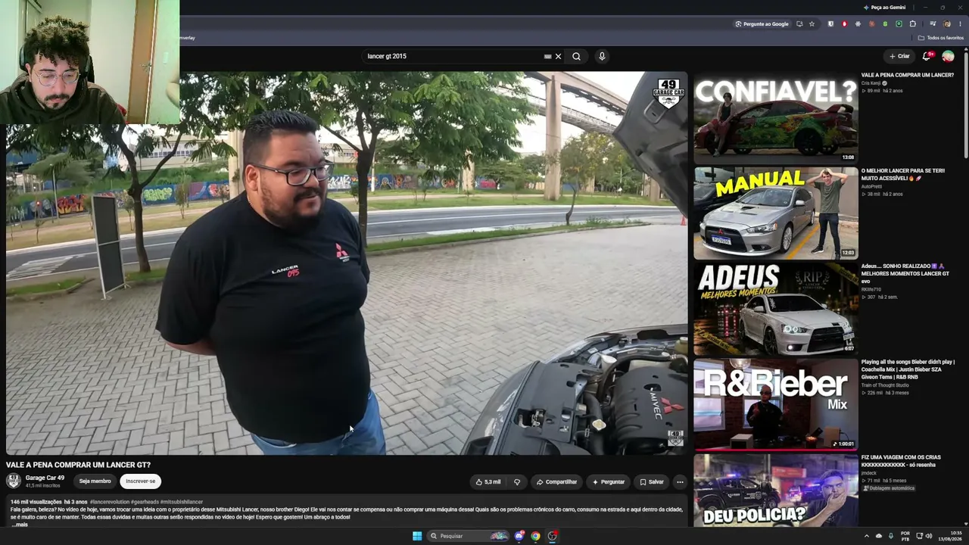Open Google Chrome from the taskbar
The height and width of the screenshot is (545, 969).
[535, 536]
